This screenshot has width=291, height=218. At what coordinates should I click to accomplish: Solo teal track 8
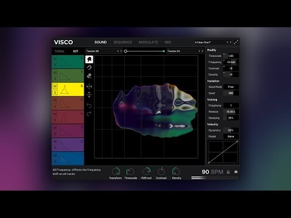point(55,65)
